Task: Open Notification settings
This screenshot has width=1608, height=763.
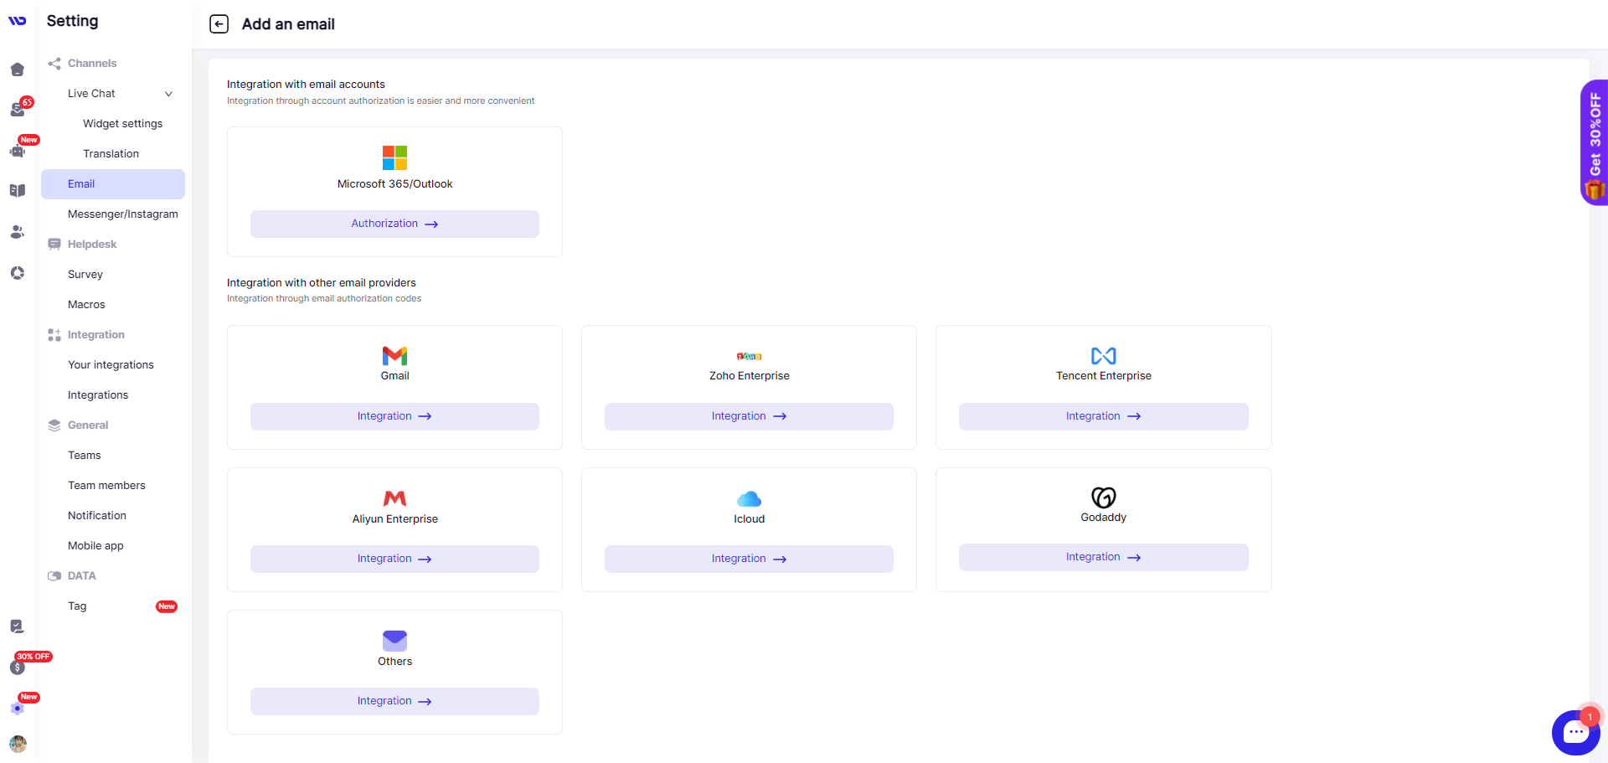Action: coord(97,516)
